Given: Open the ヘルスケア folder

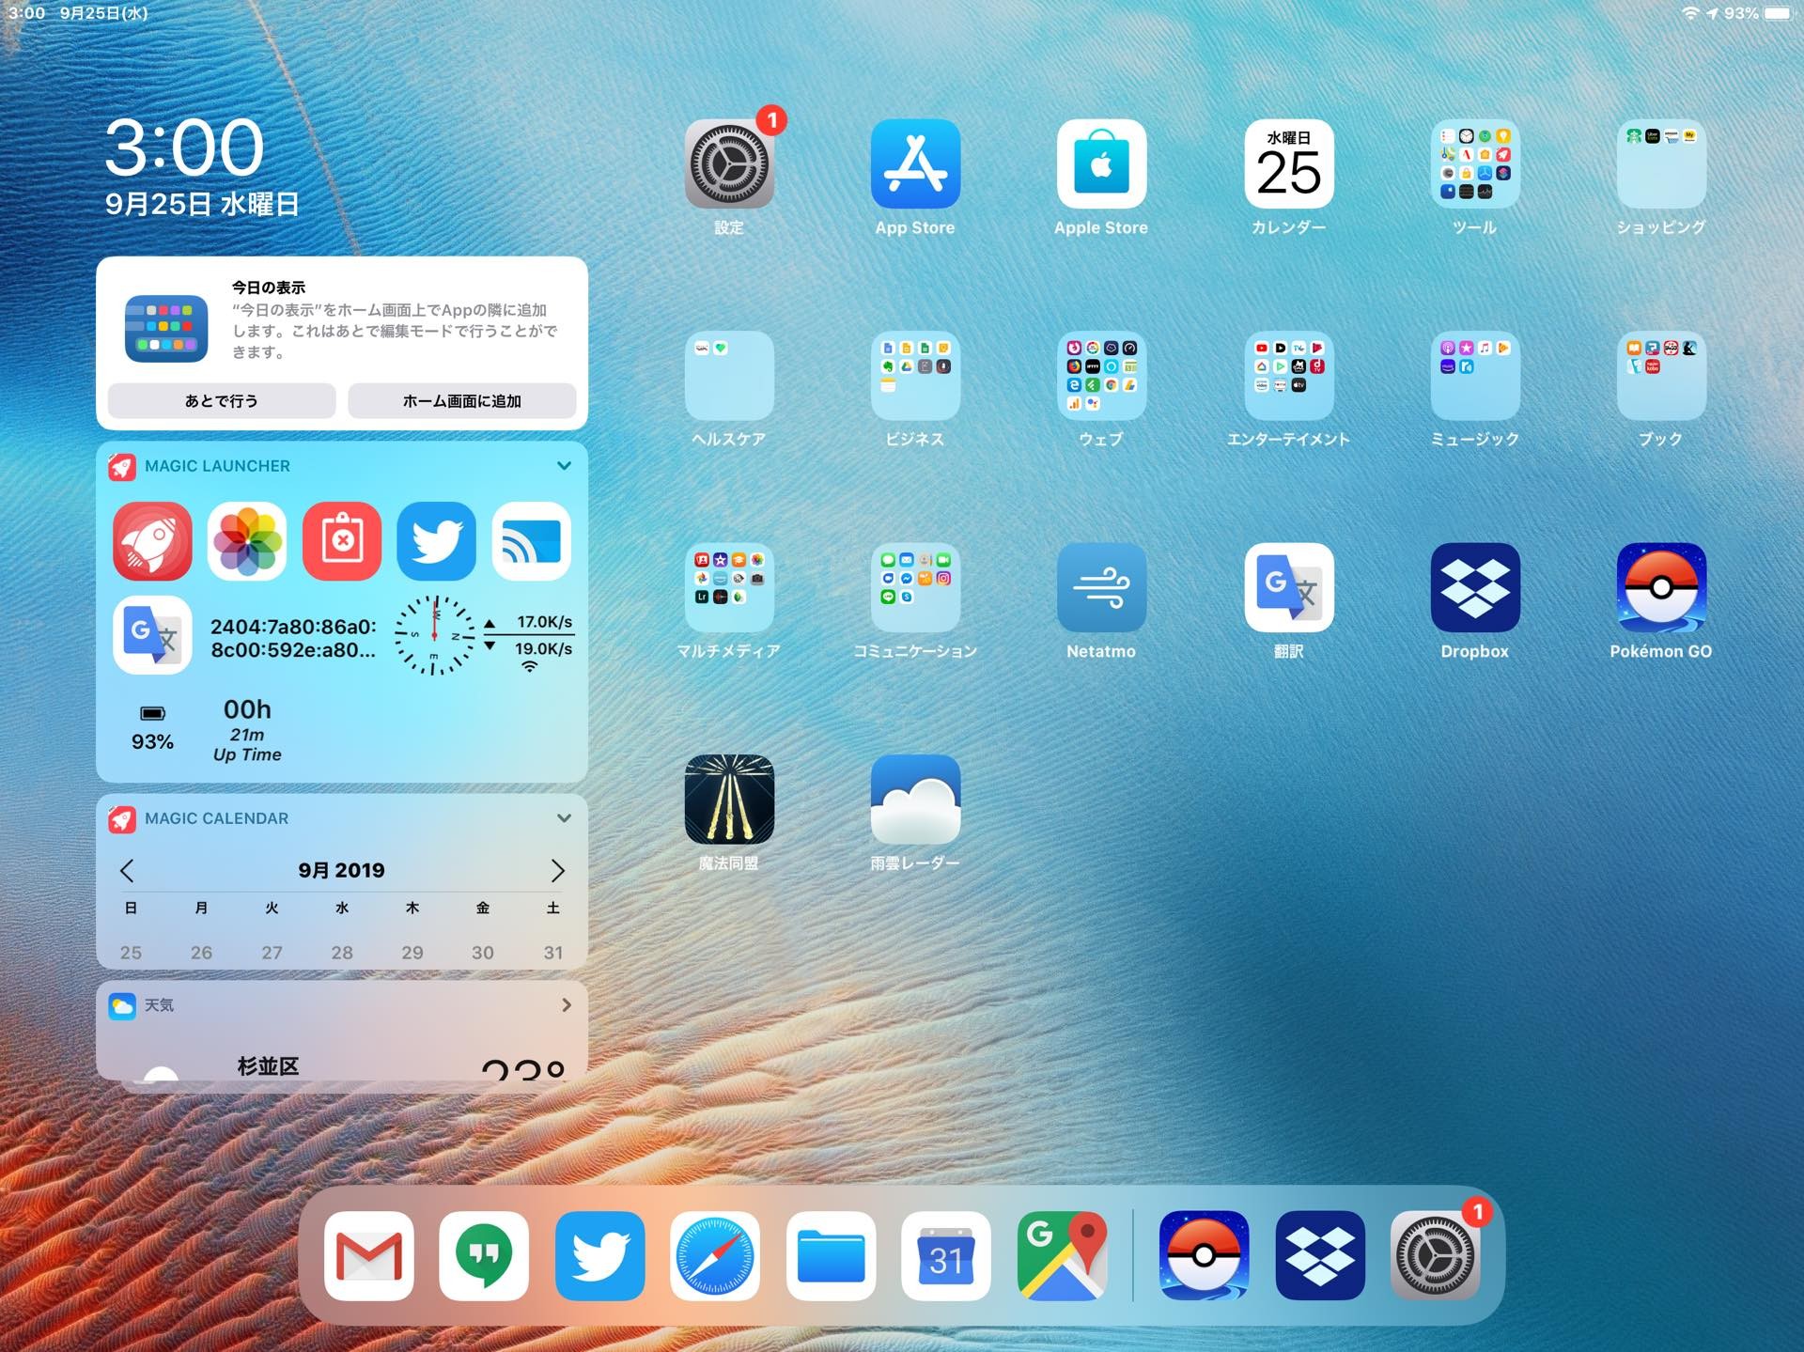Looking at the screenshot, I should [729, 376].
